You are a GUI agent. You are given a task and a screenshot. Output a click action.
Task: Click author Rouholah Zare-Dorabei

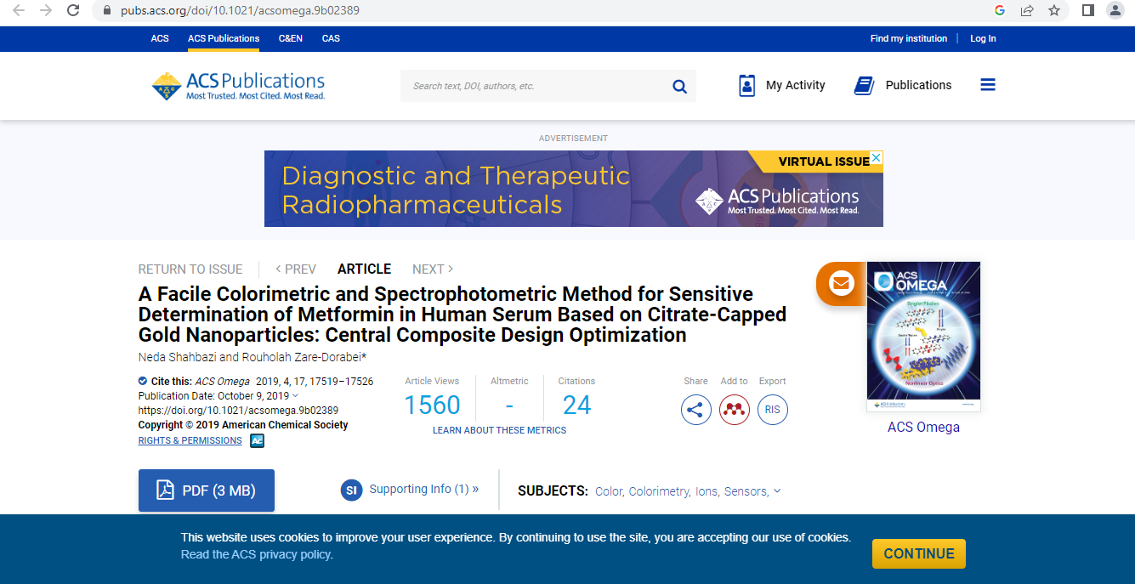tap(304, 357)
